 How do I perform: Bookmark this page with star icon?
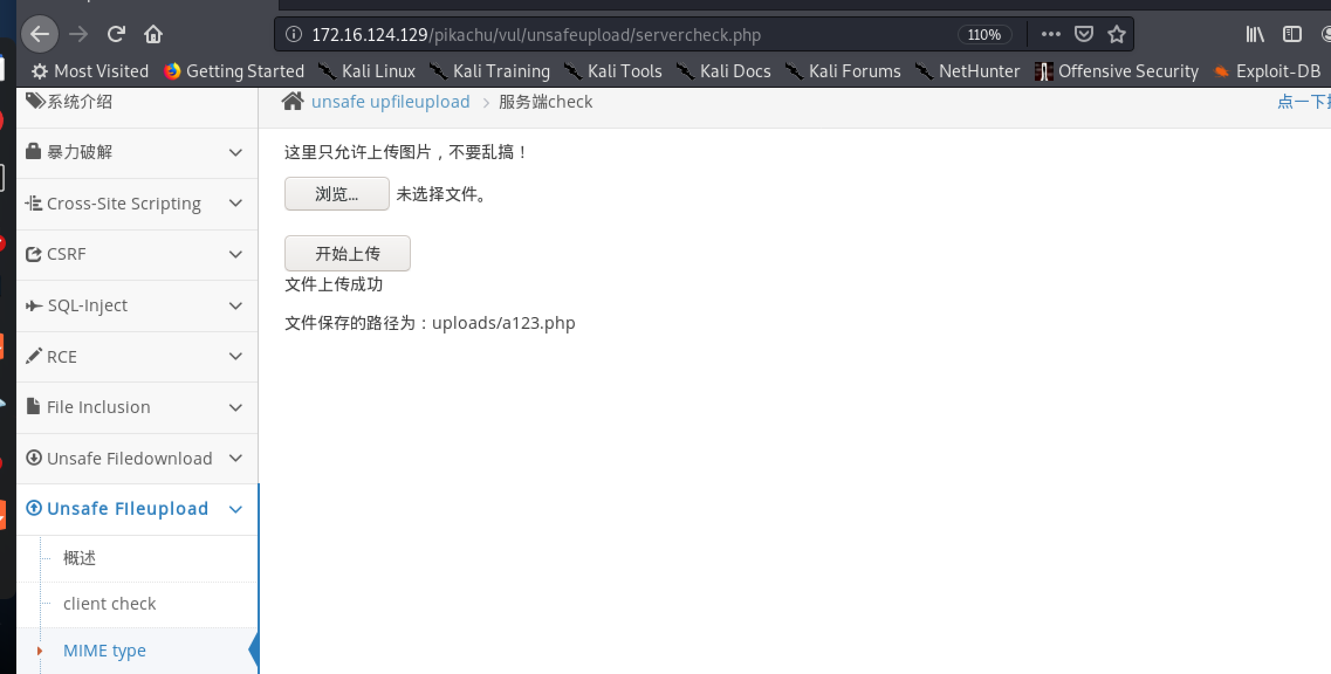[1117, 35]
